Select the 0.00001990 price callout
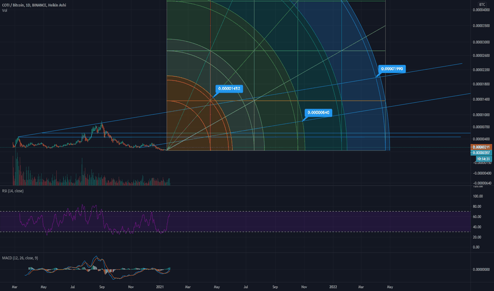 pyautogui.click(x=392, y=69)
